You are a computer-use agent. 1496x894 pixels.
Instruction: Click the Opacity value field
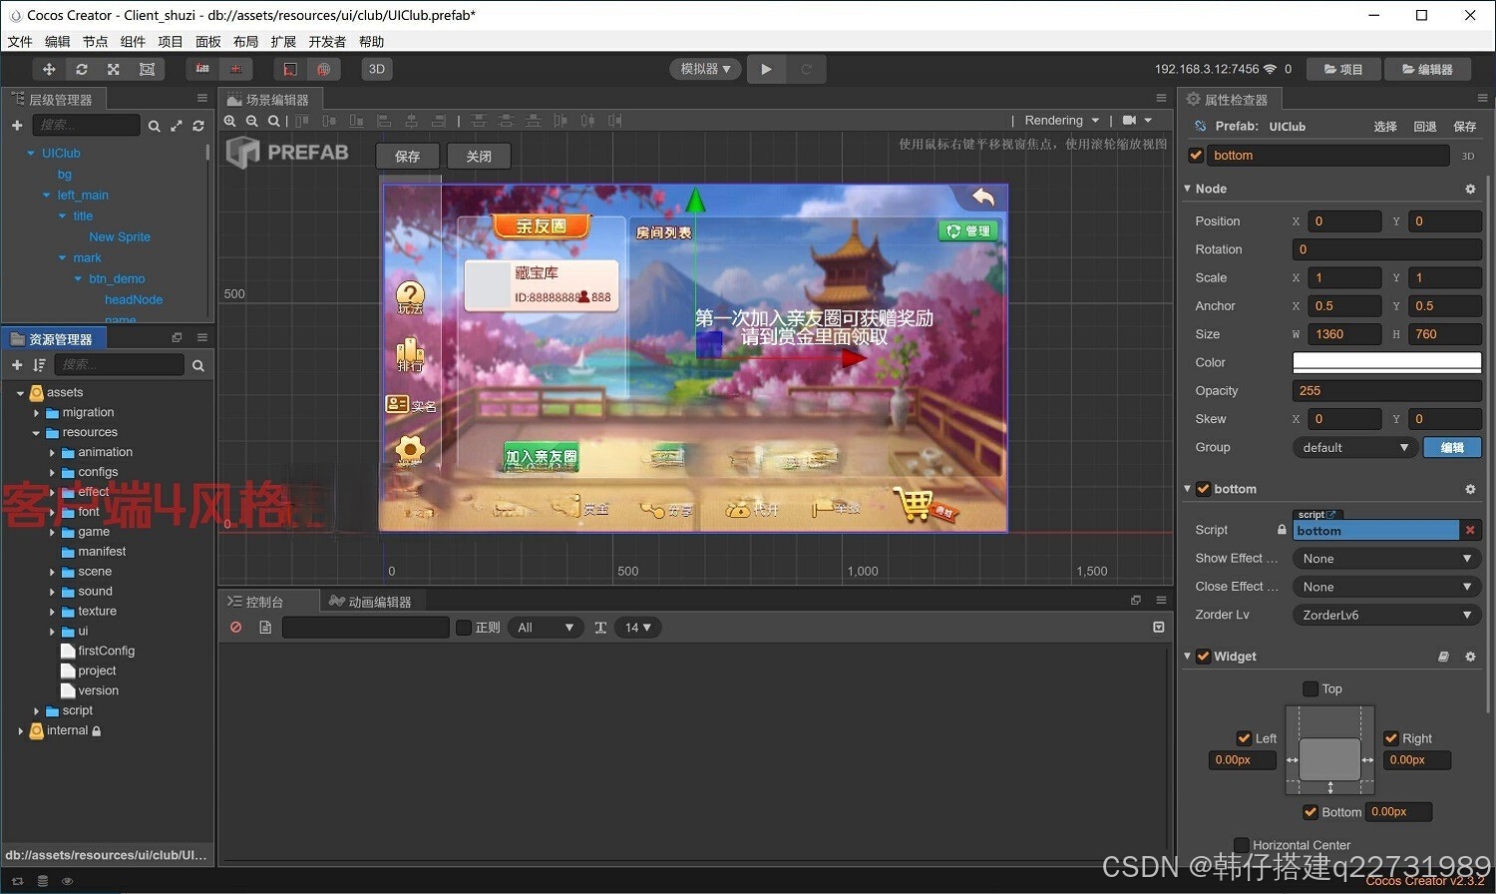[x=1386, y=391]
